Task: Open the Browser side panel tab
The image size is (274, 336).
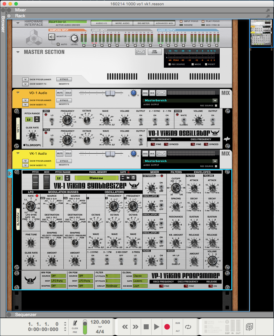Action: click(3, 24)
